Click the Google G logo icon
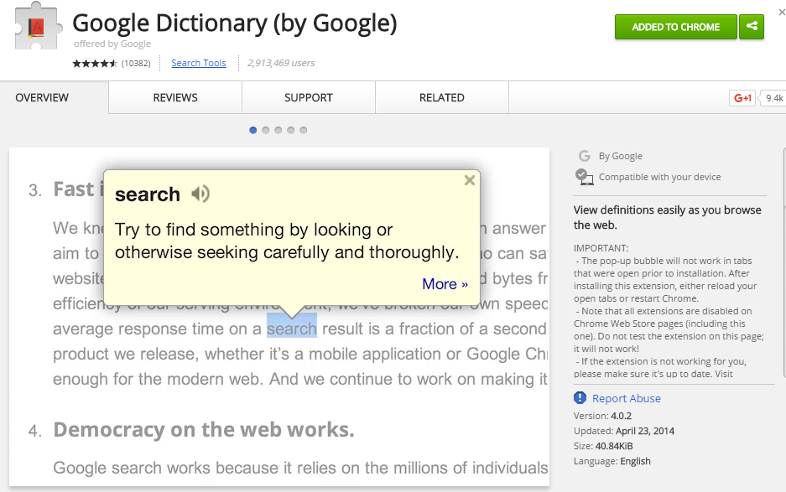The height and width of the screenshot is (492, 786). [x=585, y=156]
